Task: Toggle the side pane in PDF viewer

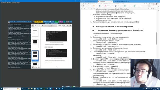Action: [x=33, y=25]
